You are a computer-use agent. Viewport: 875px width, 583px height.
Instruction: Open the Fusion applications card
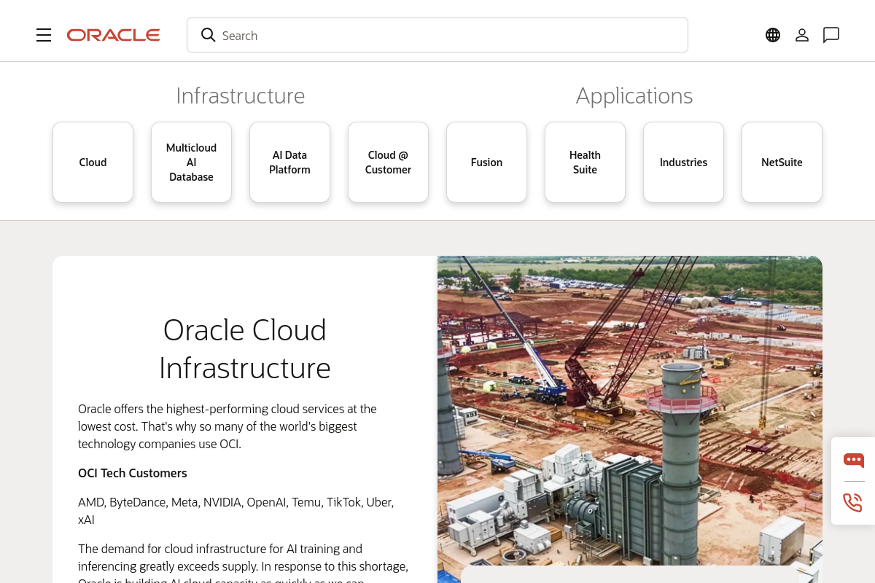pos(486,162)
